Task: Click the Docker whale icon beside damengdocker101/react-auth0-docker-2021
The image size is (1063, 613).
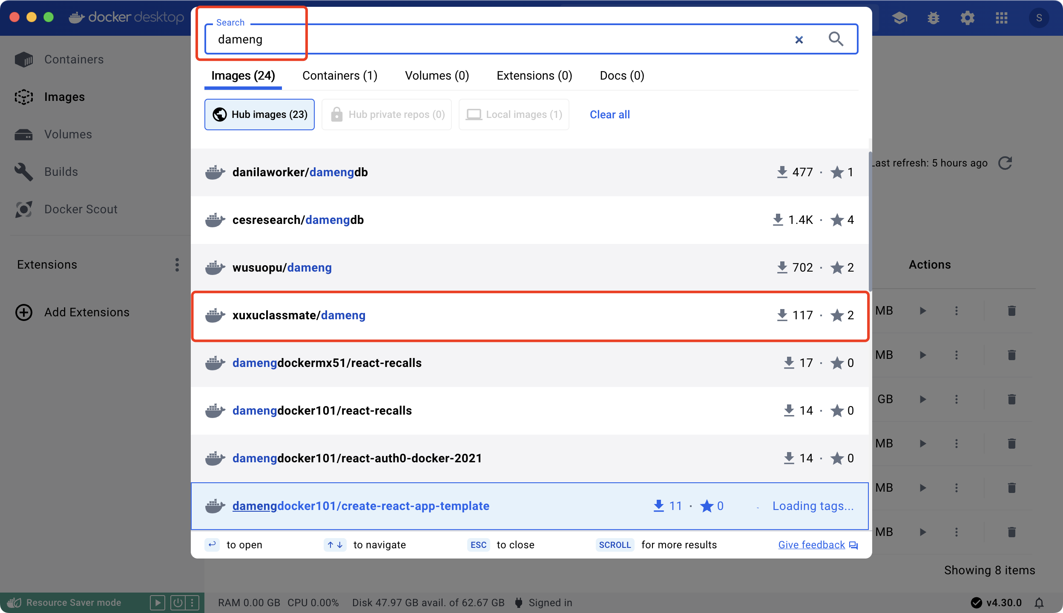Action: (x=215, y=458)
